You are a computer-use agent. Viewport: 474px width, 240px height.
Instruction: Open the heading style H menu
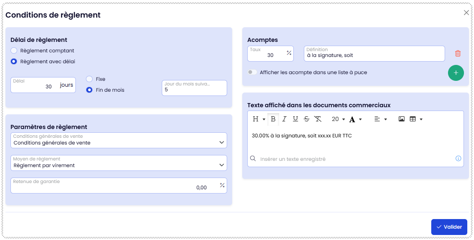coord(259,119)
